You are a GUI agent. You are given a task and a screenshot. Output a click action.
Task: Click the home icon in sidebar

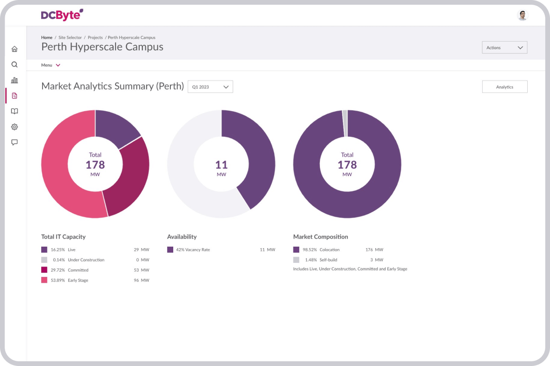coord(15,49)
